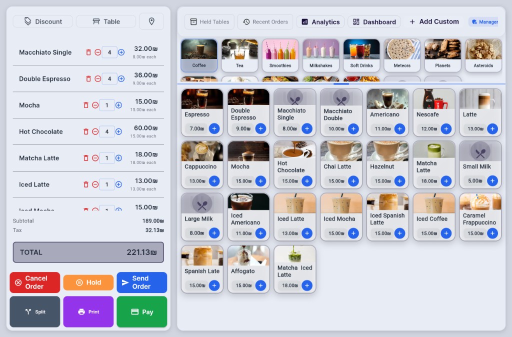Add Iced Spanish Latte via plus icon
Viewport: 512px width, 337px height.
[399, 233]
